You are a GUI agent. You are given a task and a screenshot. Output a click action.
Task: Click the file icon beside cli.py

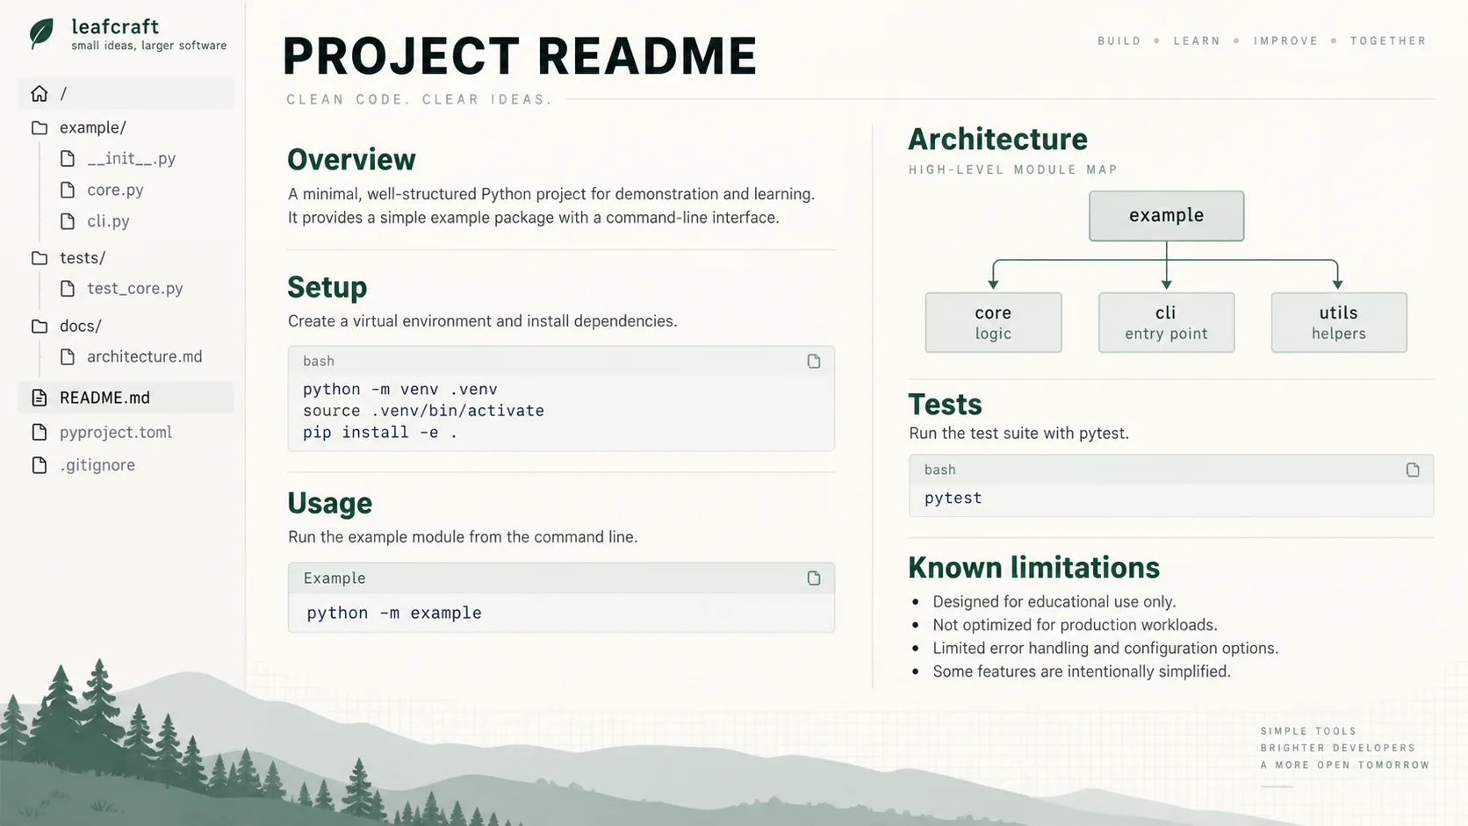(68, 221)
